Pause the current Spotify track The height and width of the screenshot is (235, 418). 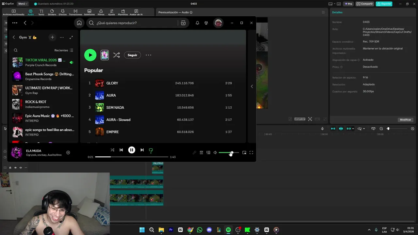(132, 150)
